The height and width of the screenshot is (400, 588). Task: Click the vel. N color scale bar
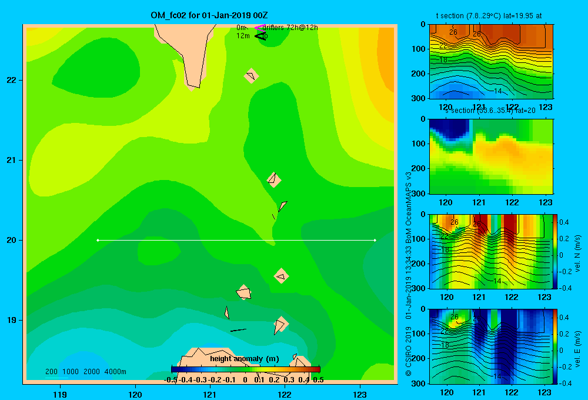pyautogui.click(x=555, y=251)
